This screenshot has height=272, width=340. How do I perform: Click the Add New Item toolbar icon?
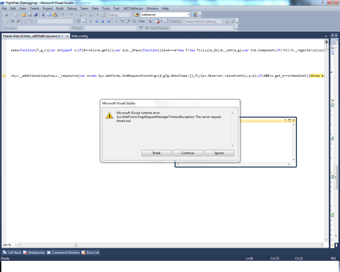point(15,15)
